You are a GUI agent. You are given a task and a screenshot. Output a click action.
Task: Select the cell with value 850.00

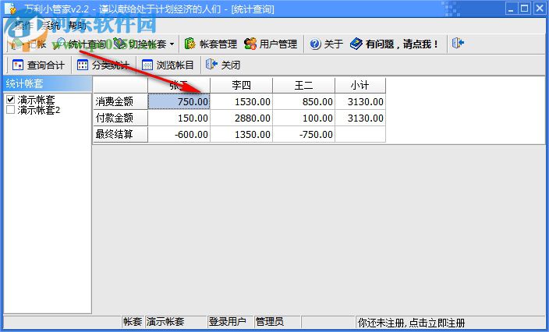303,102
